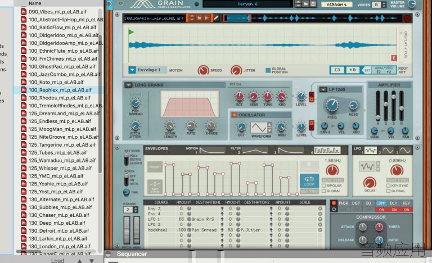Turn off the COMP effect ON button

[x=381, y=210]
